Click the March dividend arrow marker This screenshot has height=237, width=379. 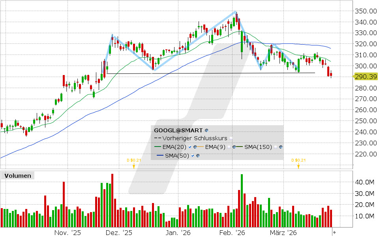click(x=298, y=165)
